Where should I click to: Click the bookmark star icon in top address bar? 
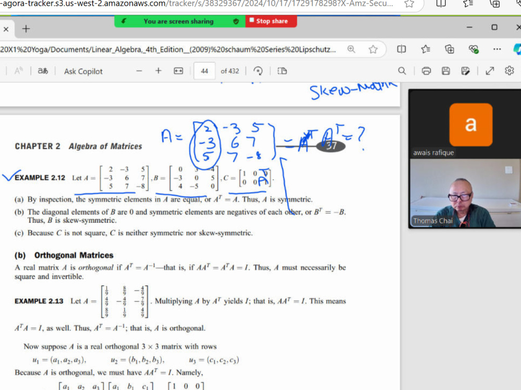(x=410, y=4)
